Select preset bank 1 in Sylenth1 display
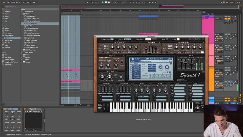Viewport: 243px width, 137px height. pos(131,59)
